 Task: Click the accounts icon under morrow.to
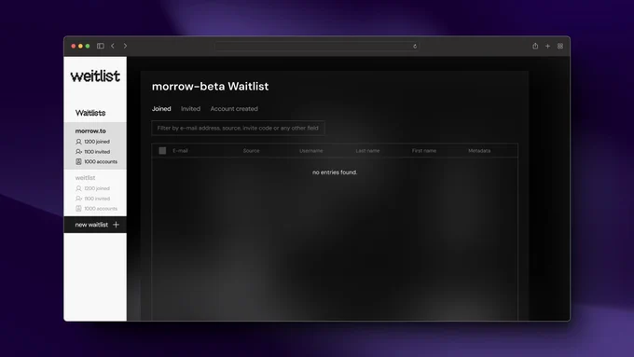[78, 161]
